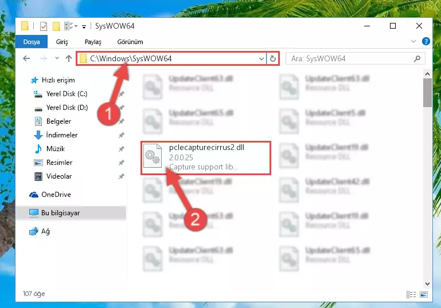Image resolution: width=441 pixels, height=308 pixels.
Task: Click the pin icon next to Videolar
Action: pos(121,176)
